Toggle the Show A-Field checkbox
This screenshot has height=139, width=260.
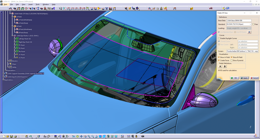pyautogui.click(x=219, y=57)
